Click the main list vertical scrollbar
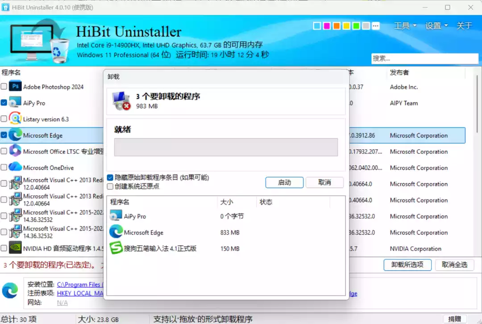 click(x=478, y=104)
